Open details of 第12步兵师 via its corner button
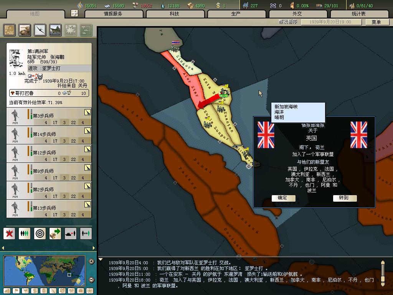The height and width of the screenshot is (295, 393). tap(88, 149)
